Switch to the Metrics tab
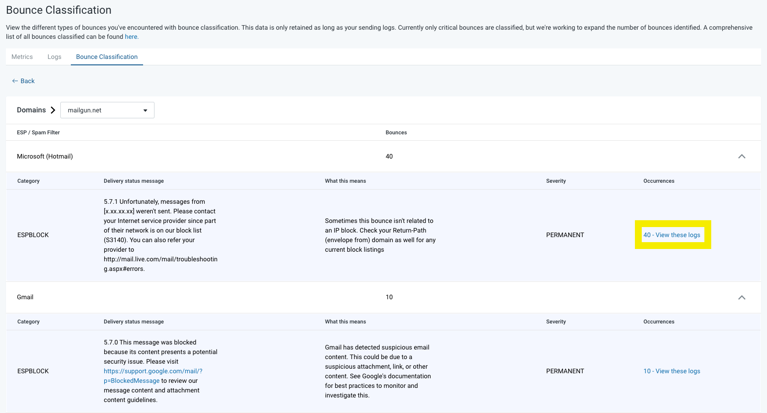Screen dimensions: 767x413 pos(22,57)
